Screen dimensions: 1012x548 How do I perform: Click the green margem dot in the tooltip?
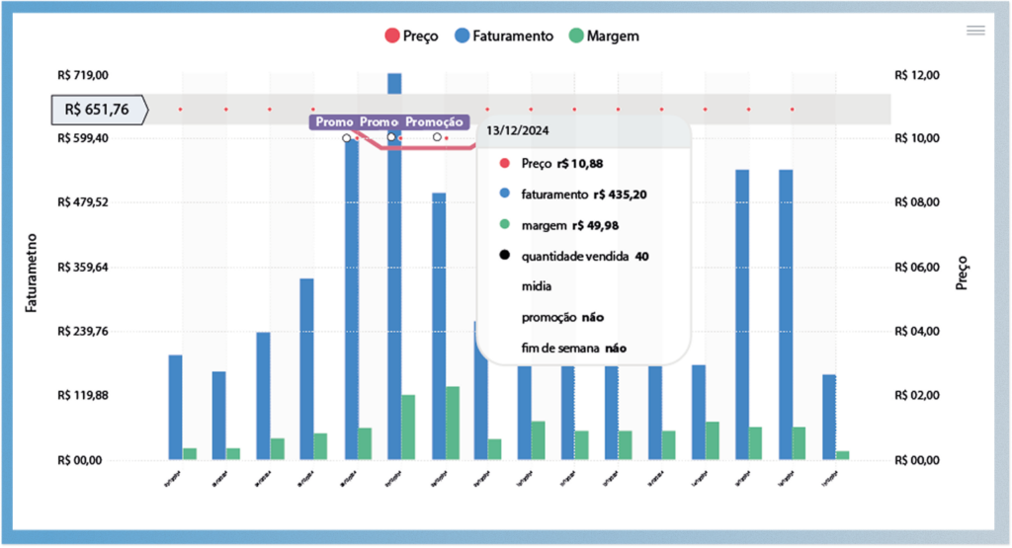pyautogui.click(x=505, y=225)
